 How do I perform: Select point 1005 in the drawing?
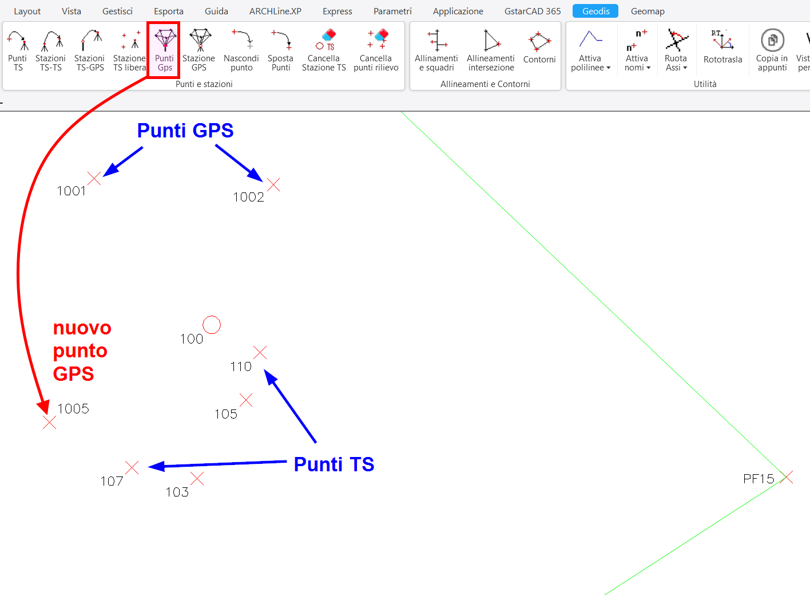[50, 423]
